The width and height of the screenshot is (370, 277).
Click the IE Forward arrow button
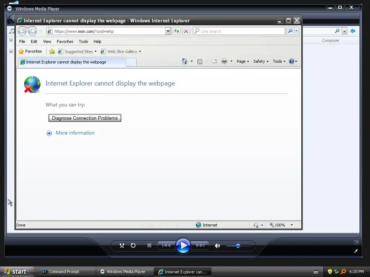[x=32, y=31]
